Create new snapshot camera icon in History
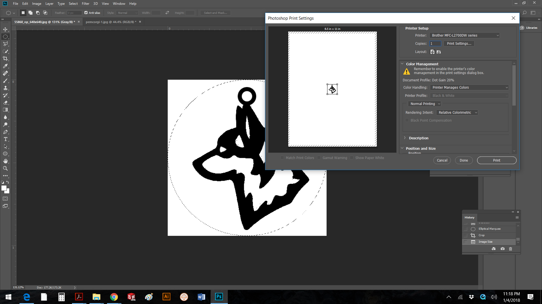This screenshot has height=304, width=542. coord(502,249)
